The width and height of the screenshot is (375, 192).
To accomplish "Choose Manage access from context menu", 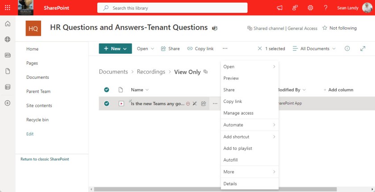I will [x=250, y=113].
